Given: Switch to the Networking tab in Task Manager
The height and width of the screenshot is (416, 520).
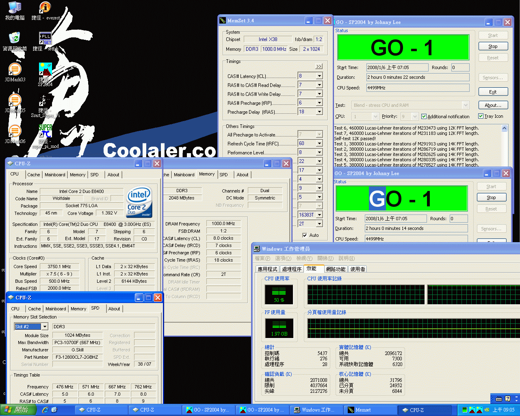Looking at the screenshot, I should [336, 269].
